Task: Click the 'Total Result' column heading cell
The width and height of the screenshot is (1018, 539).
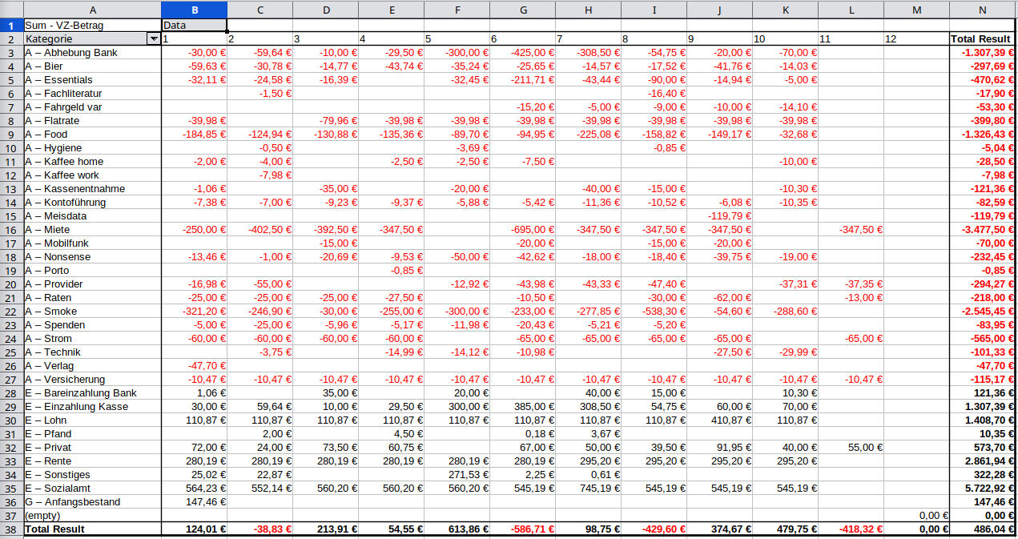Action: pyautogui.click(x=982, y=38)
